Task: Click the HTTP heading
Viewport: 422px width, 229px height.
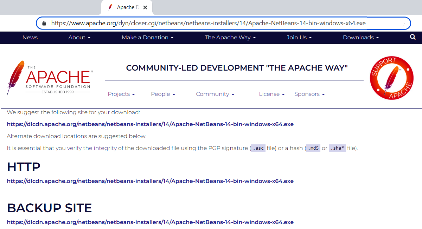Action: (24, 167)
